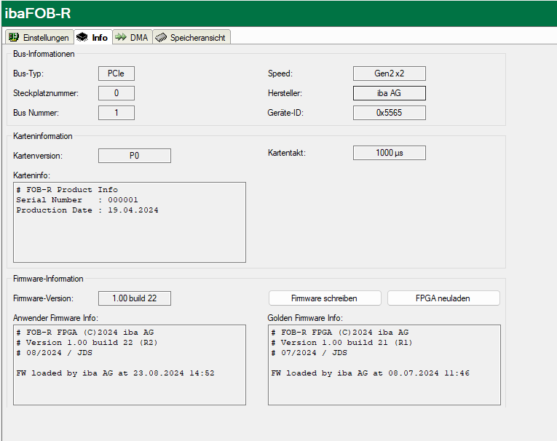Open the Speicheransicht tab label

tap(197, 37)
